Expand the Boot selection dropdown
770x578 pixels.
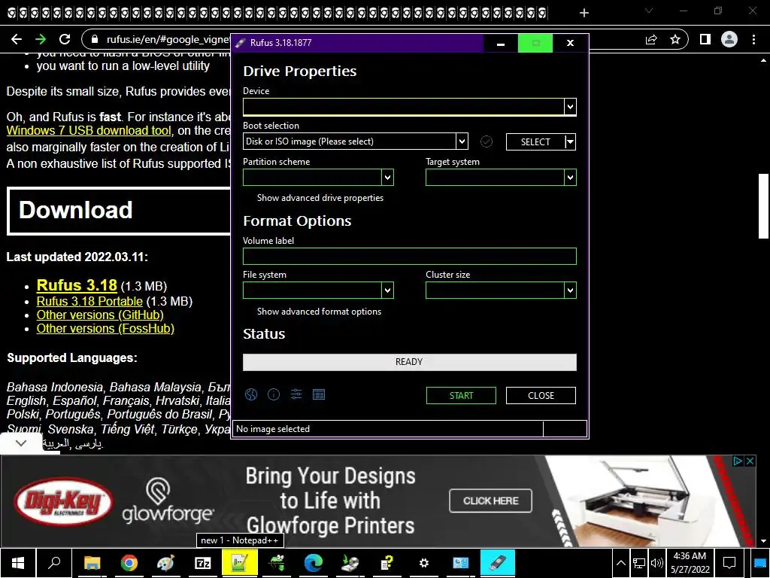coord(462,141)
